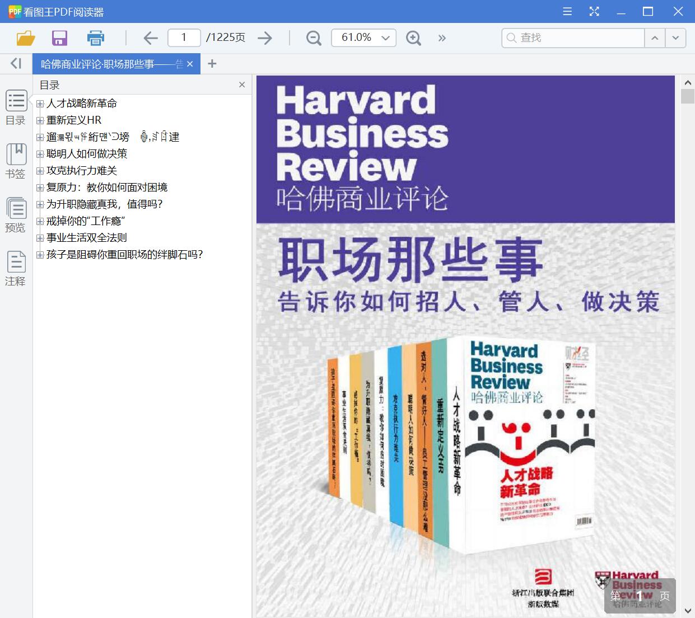
Task: Select 戒掉你的"工作瘾" chapter entry
Action: pos(86,221)
